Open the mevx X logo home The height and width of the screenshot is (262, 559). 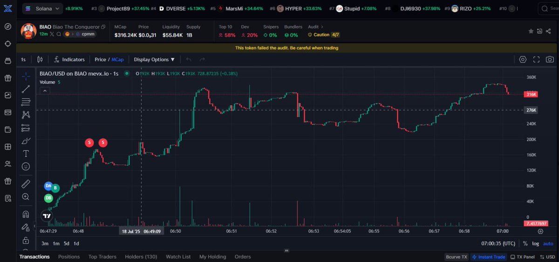[8, 8]
